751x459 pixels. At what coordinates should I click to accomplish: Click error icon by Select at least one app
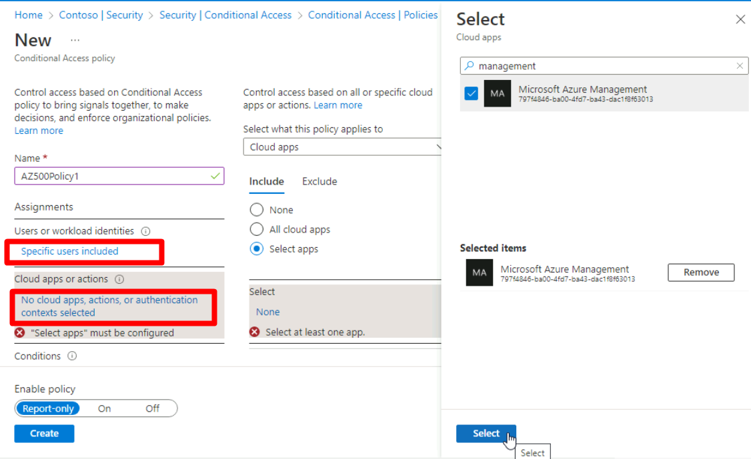pos(255,332)
